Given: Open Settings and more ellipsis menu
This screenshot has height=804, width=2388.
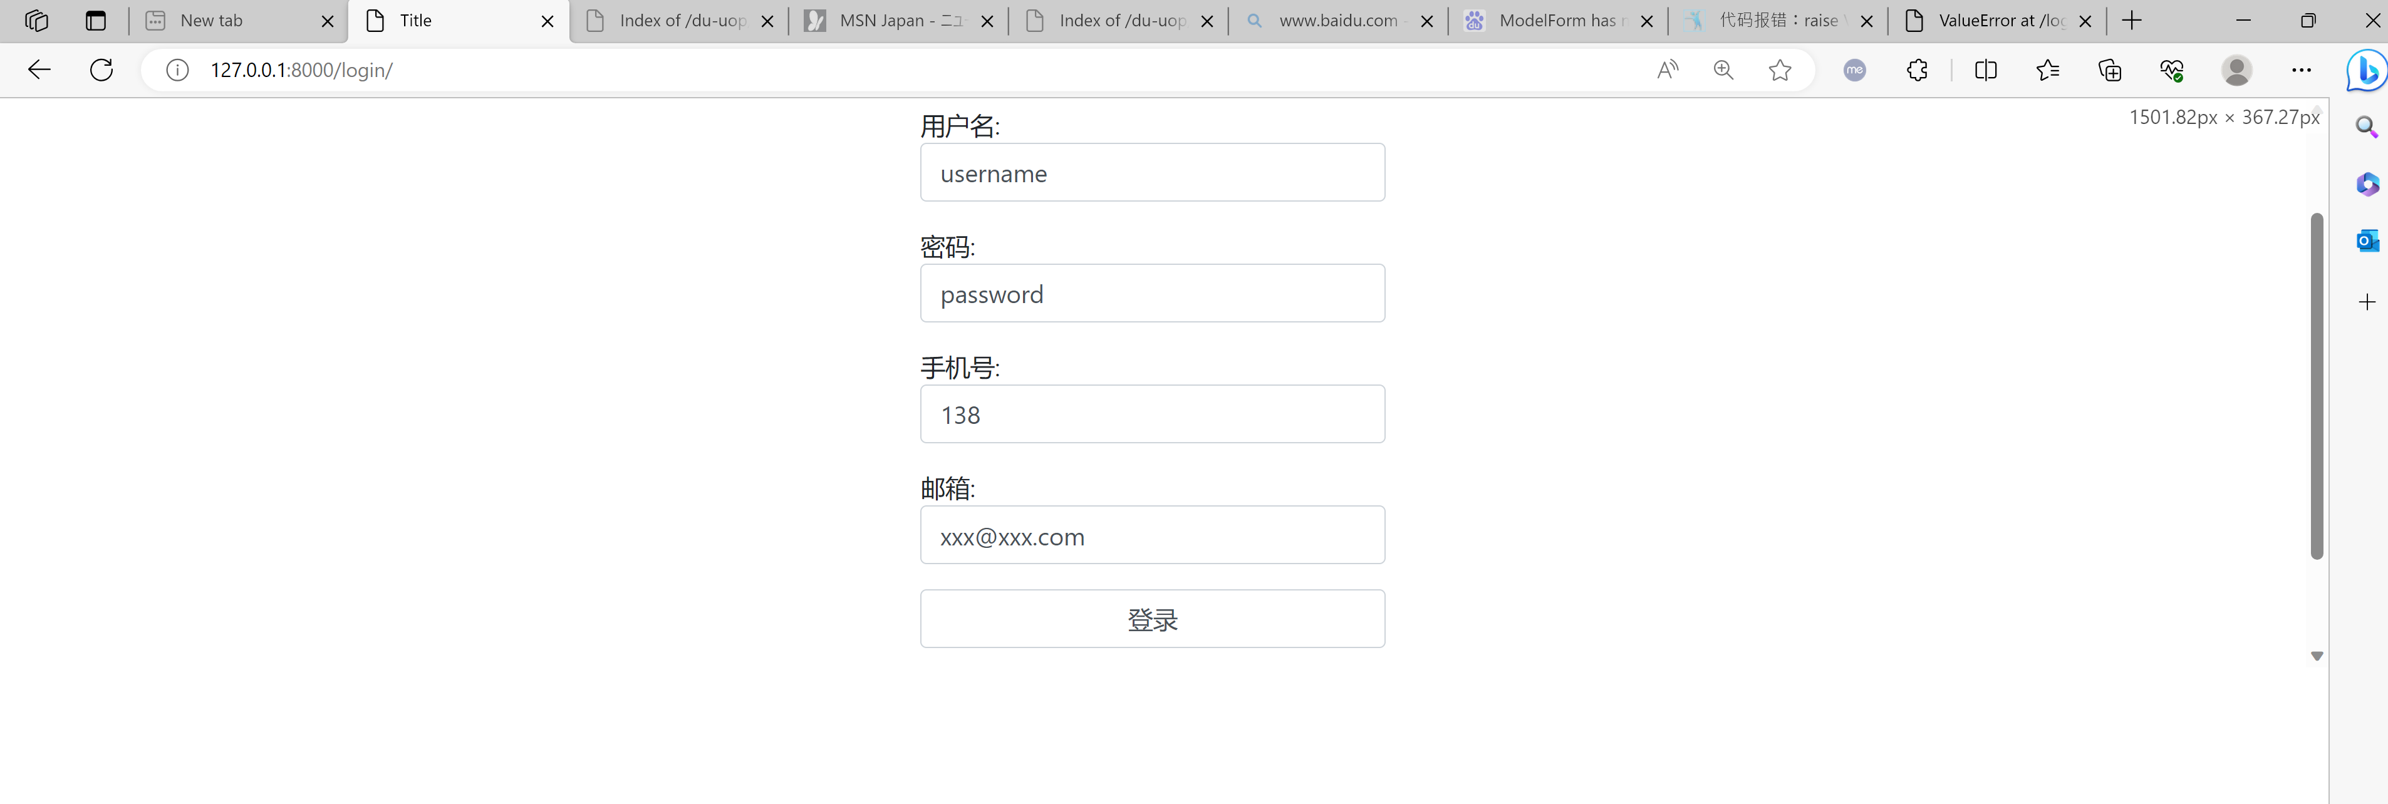Looking at the screenshot, I should click(2301, 70).
